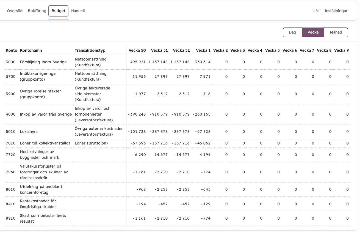This screenshot has width=360, height=232.
Task: Click the -67 822 value
Action: 203,132
